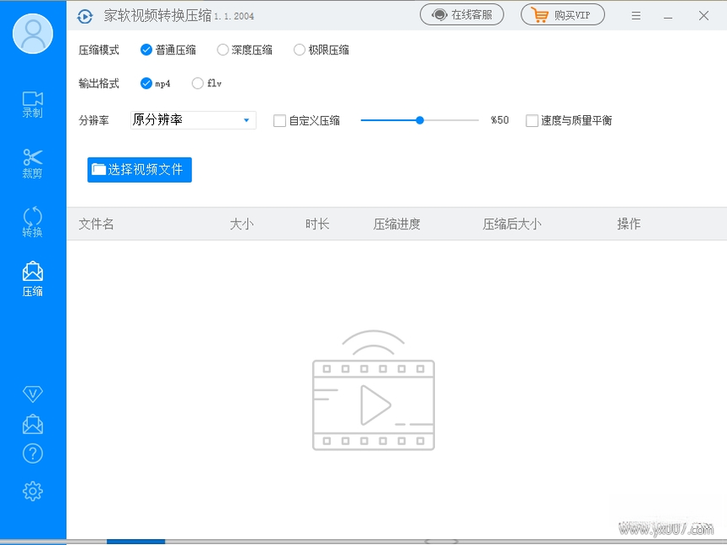Go to the 转换 convert section
This screenshot has height=545, width=727.
point(32,222)
